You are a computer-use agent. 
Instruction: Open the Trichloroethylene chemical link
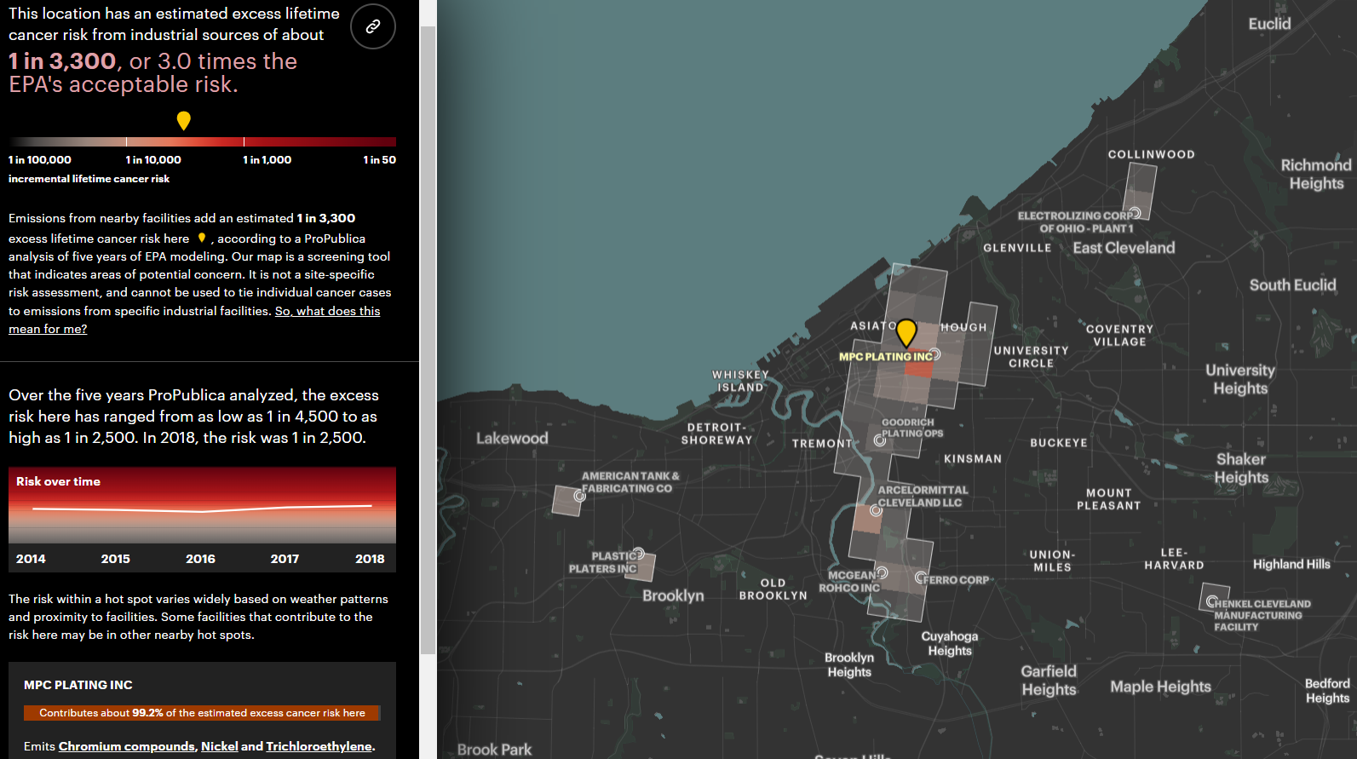[x=319, y=746]
